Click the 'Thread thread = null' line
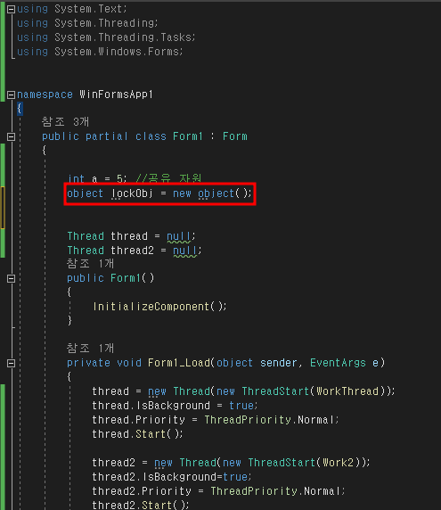Screen dimensions: 441x510 [x=131, y=236]
